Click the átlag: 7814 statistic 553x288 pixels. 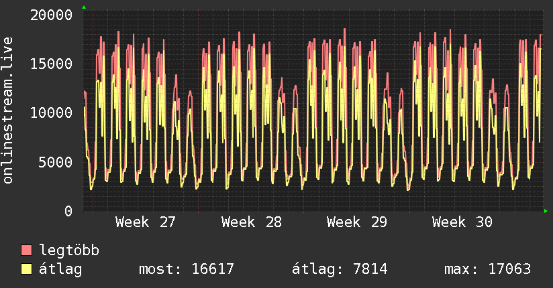pyautogui.click(x=340, y=269)
